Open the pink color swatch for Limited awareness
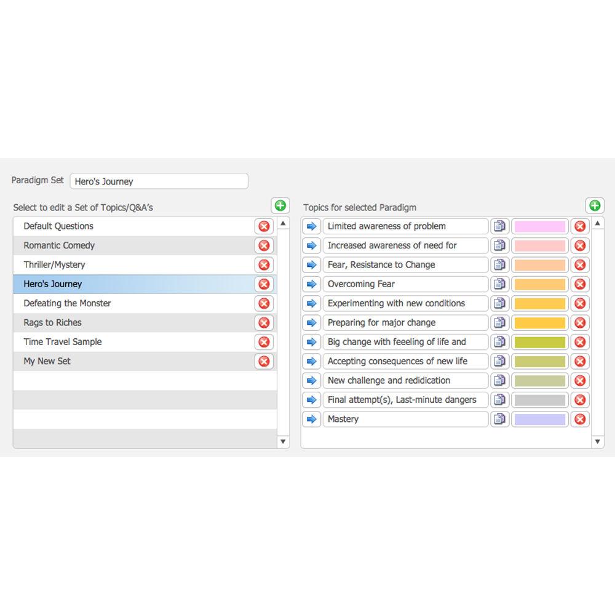Screen dimensions: 615x615 click(x=539, y=226)
